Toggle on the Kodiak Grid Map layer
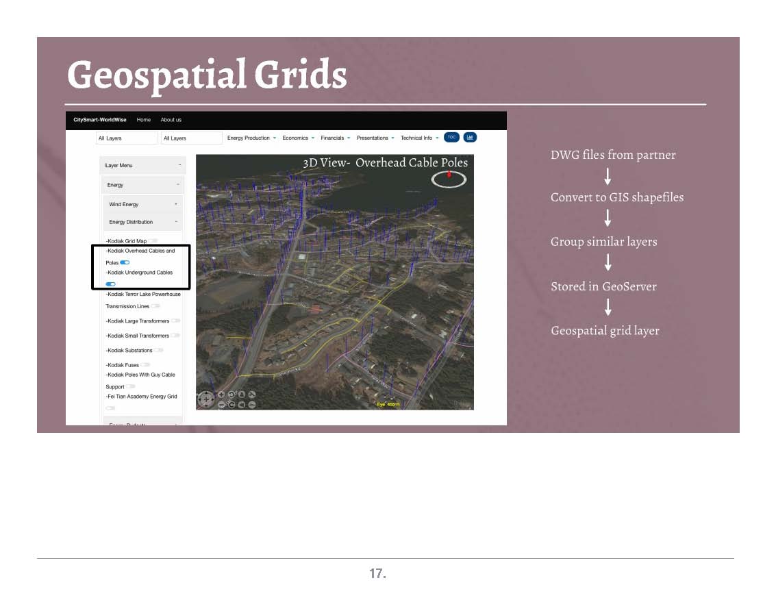 [153, 241]
